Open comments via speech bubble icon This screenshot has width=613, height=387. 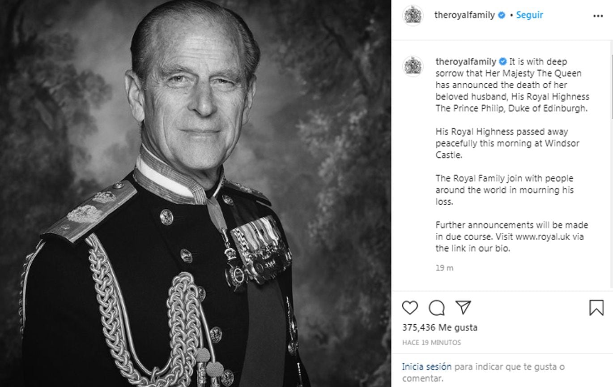point(436,308)
